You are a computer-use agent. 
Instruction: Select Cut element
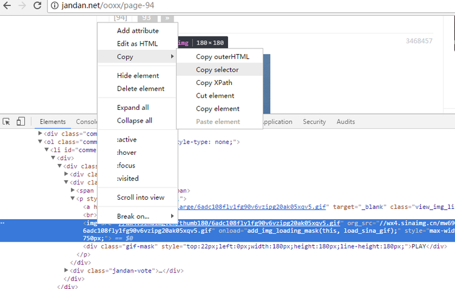(x=220, y=96)
